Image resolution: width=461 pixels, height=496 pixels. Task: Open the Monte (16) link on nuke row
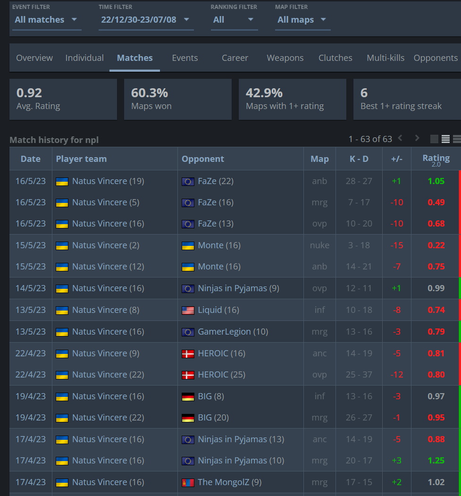(219, 245)
